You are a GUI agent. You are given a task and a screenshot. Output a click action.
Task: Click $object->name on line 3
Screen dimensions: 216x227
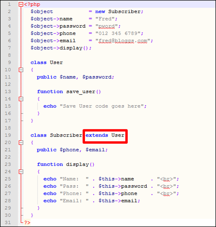[51, 19]
